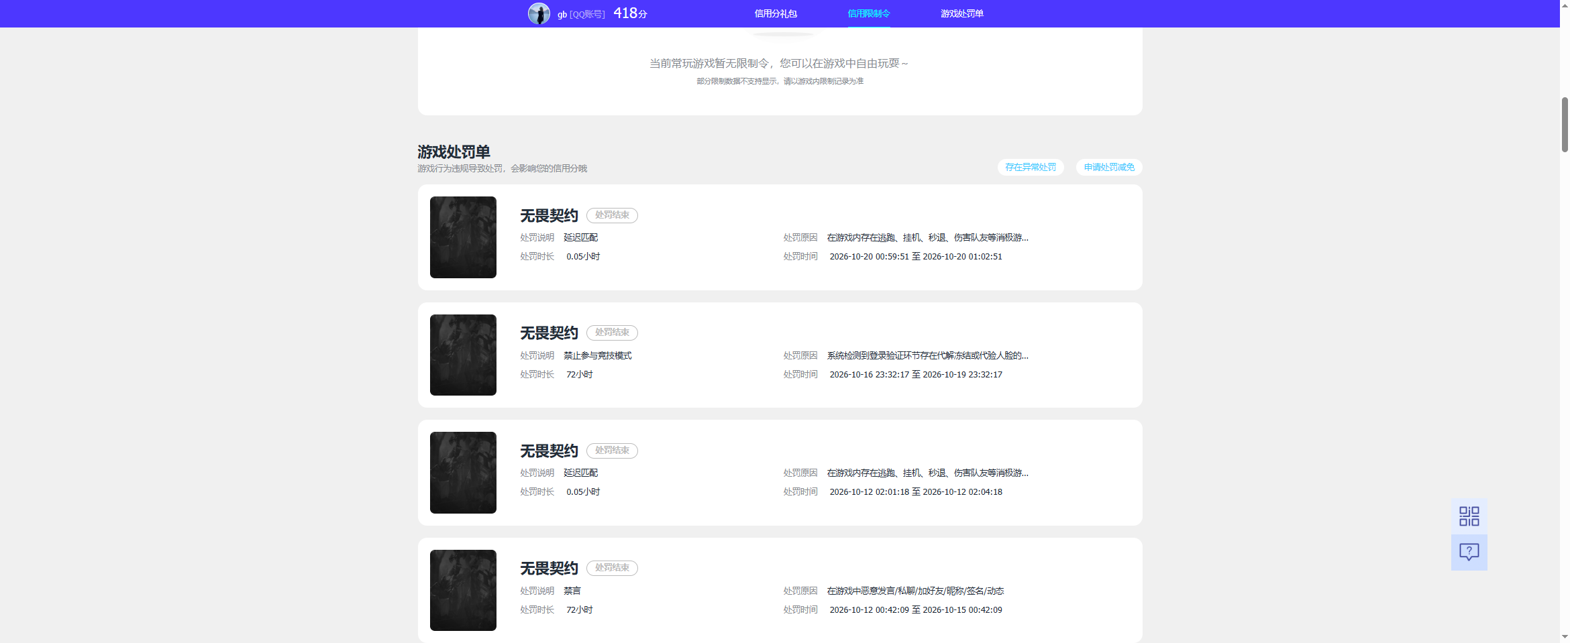Click the truncated reason 系统检测到登录验证环节
Viewport: 1570px width, 643px height.
pos(927,355)
